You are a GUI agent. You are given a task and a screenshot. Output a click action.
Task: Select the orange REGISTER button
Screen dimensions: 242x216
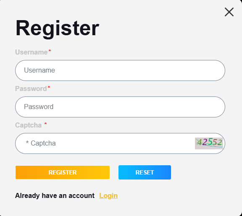(63, 172)
